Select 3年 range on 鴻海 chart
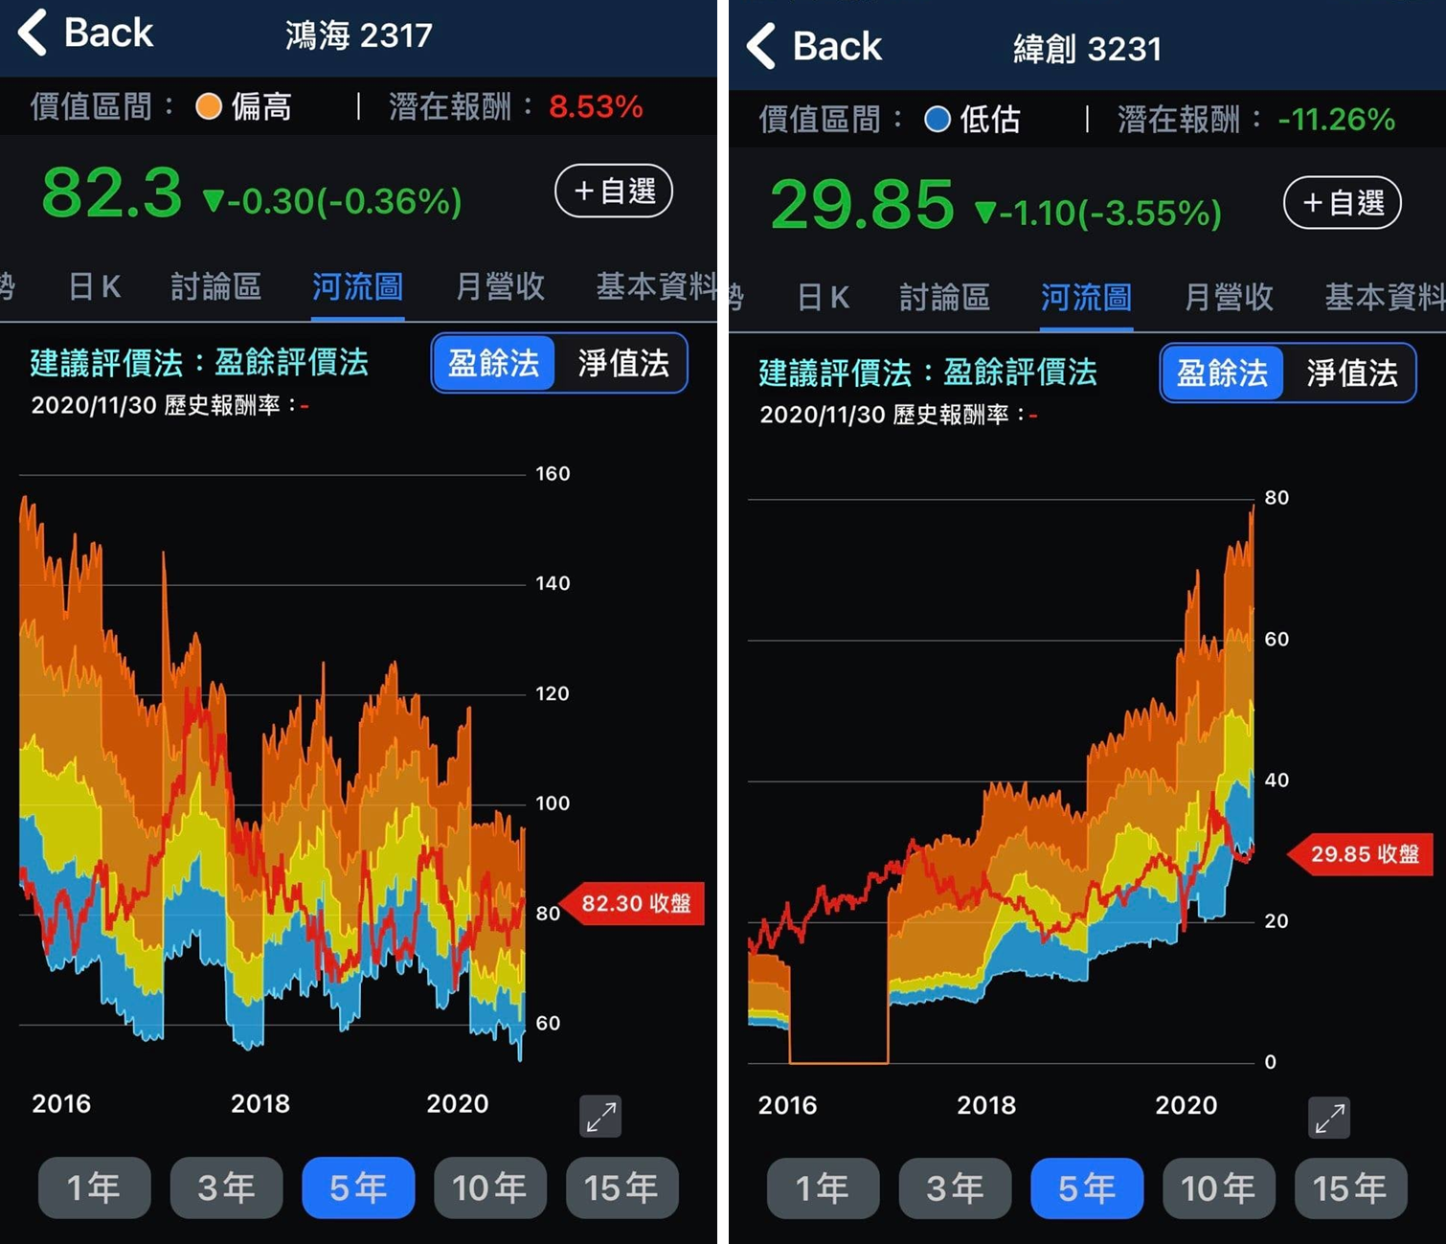This screenshot has width=1446, height=1244. 226,1187
